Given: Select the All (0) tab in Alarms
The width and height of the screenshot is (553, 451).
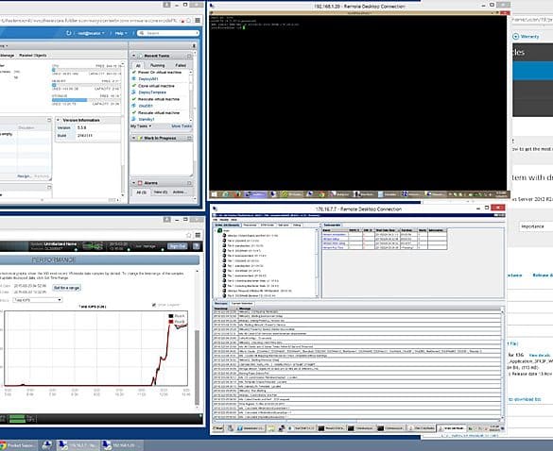Looking at the screenshot, I should coord(141,192).
